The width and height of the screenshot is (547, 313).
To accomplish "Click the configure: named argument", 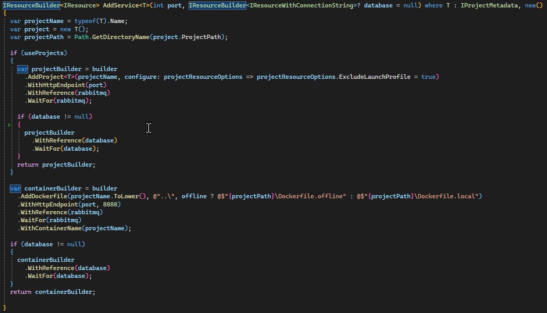I will tap(142, 77).
